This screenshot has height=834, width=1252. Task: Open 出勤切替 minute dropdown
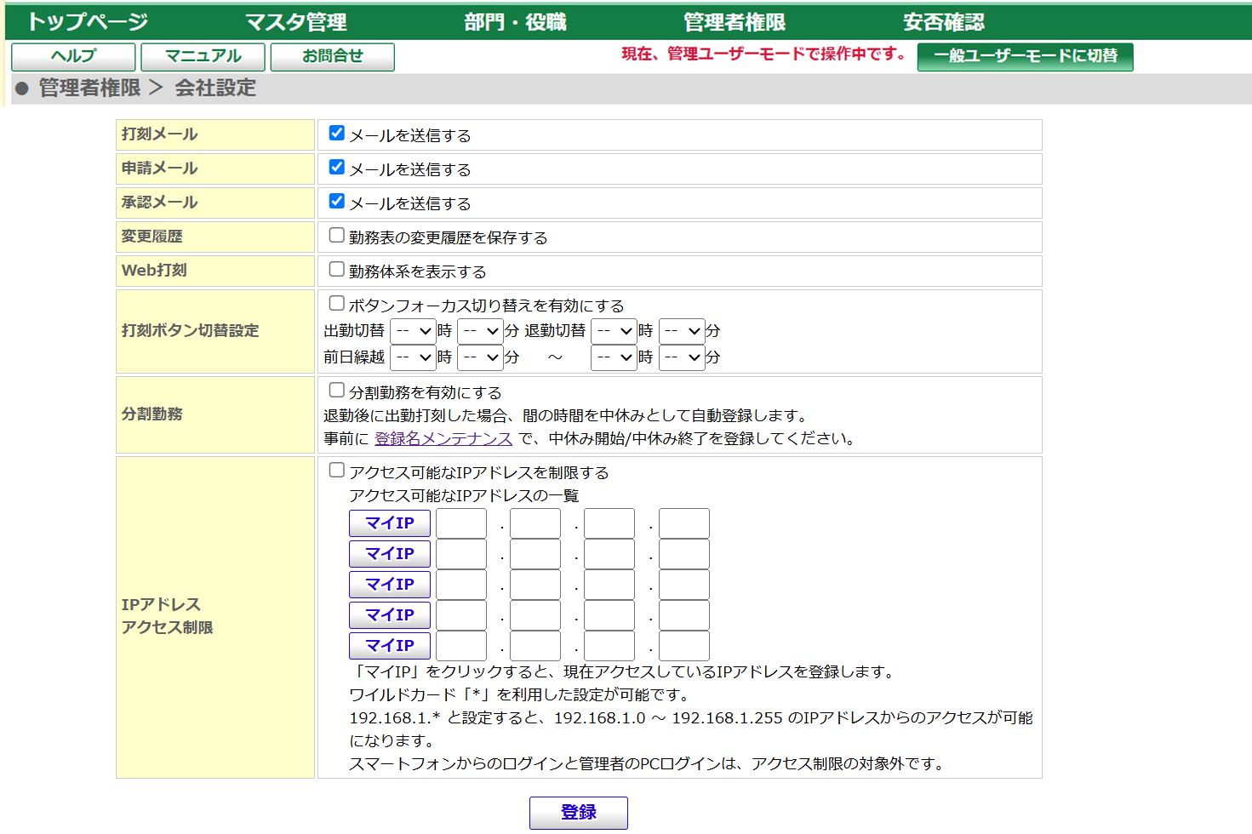480,331
